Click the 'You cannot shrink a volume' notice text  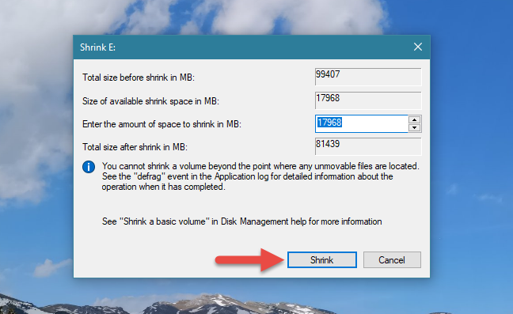(260, 176)
